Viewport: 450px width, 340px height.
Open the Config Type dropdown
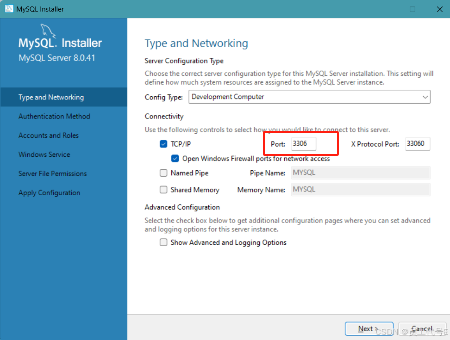pyautogui.click(x=309, y=97)
